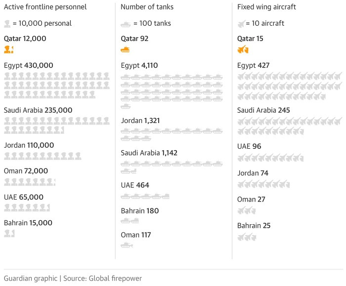
Task: Click the grey tank legend icon
Action: (x=126, y=24)
